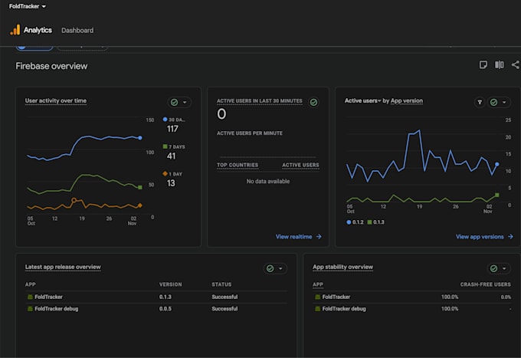521x358 pixels.
Task: Click check icon on User activity card
Action: pos(174,103)
